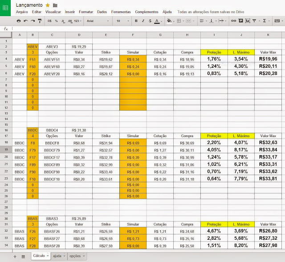Screen dimensions: 285x262
Task: Open the input tools keyboard icon
Action: point(277,21)
